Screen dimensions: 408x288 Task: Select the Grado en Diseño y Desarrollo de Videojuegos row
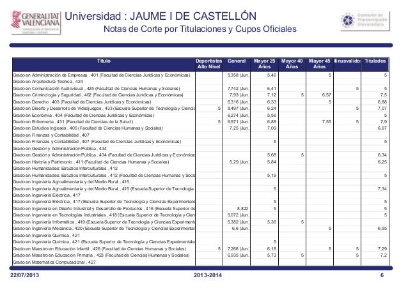[x=201, y=109]
